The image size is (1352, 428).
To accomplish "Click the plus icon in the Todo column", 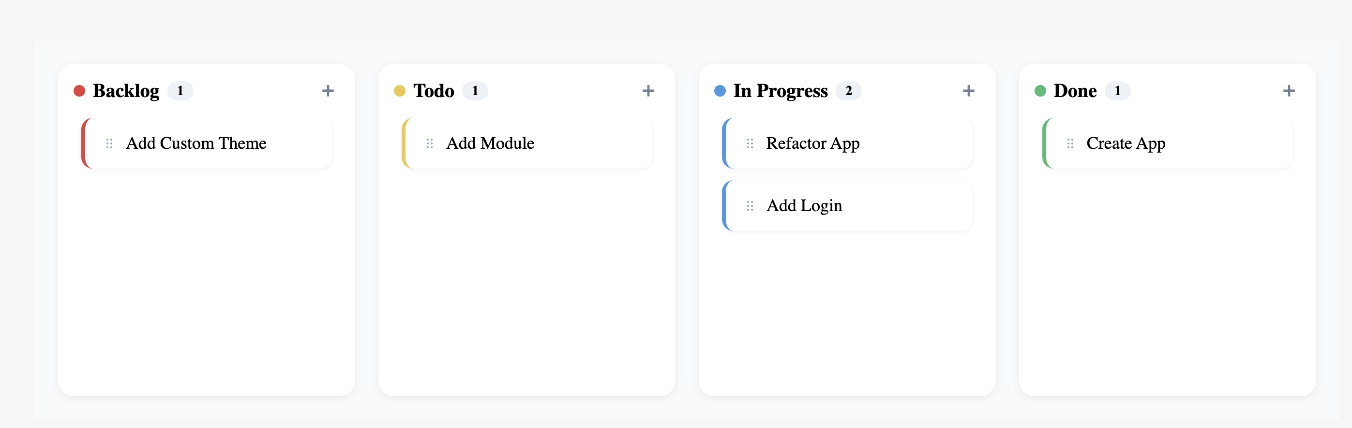I will tap(649, 90).
